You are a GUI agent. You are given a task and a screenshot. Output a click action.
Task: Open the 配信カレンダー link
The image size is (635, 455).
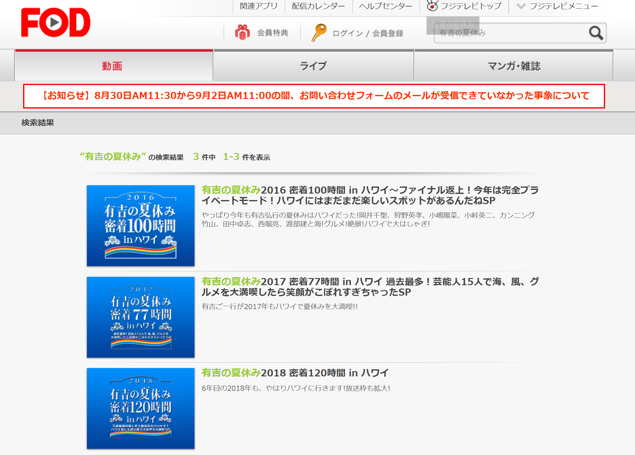click(x=318, y=6)
